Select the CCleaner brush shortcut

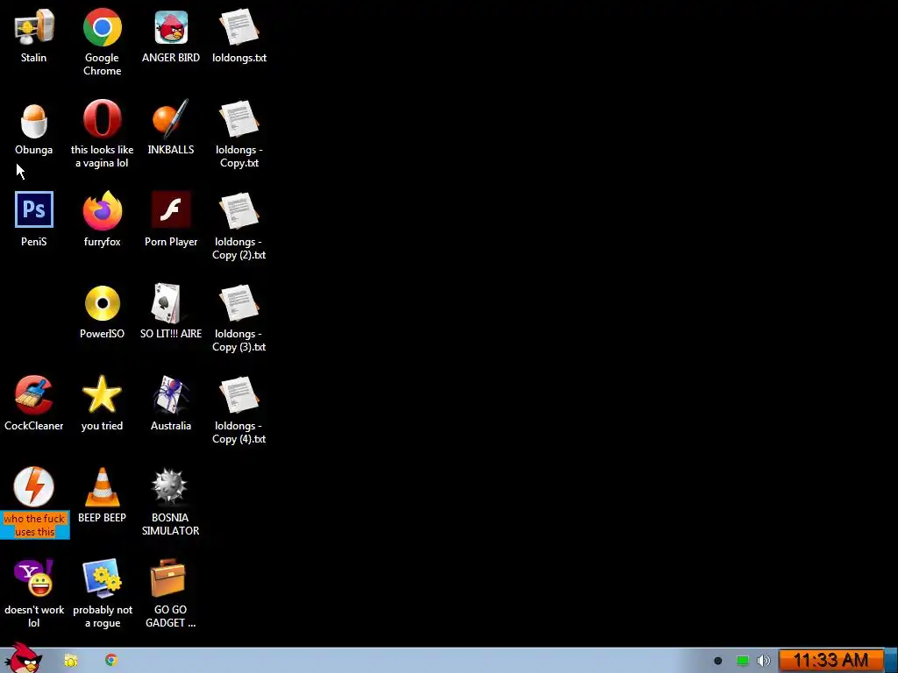click(34, 394)
